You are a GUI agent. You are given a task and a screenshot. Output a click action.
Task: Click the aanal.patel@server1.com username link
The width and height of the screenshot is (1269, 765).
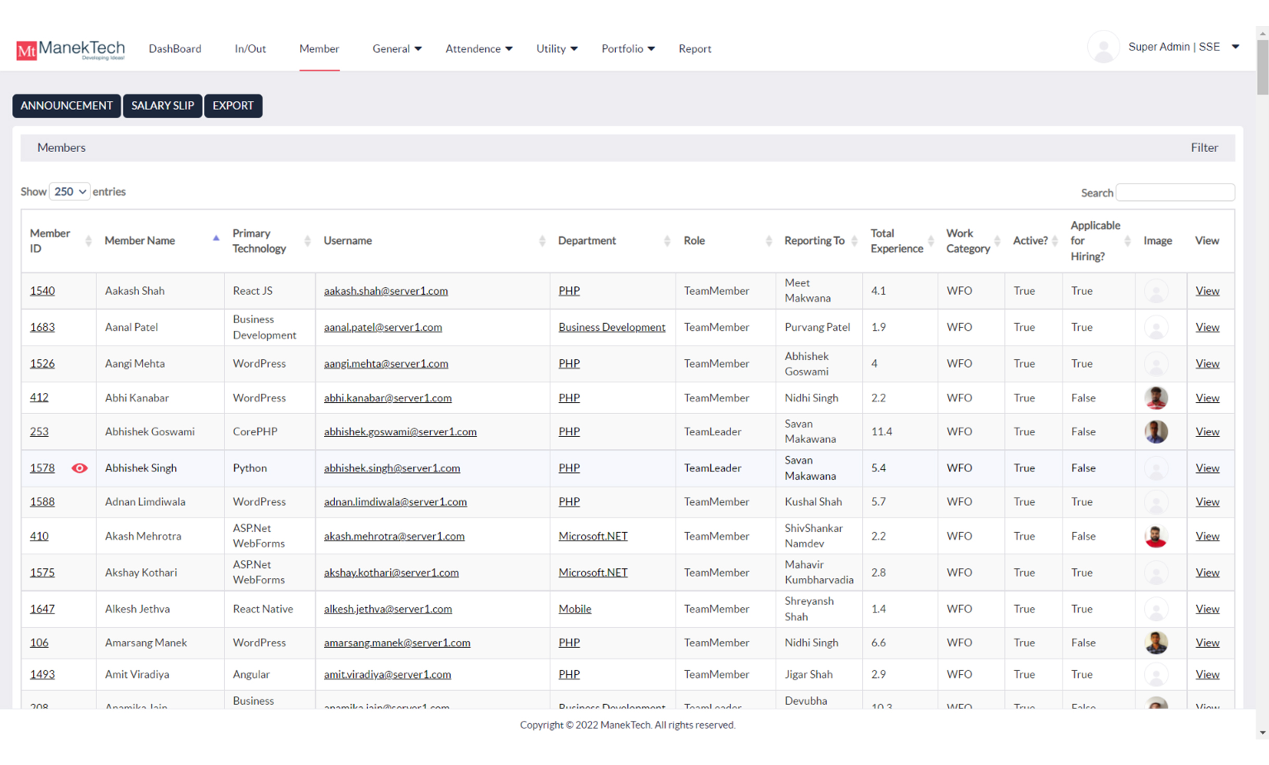pos(383,327)
